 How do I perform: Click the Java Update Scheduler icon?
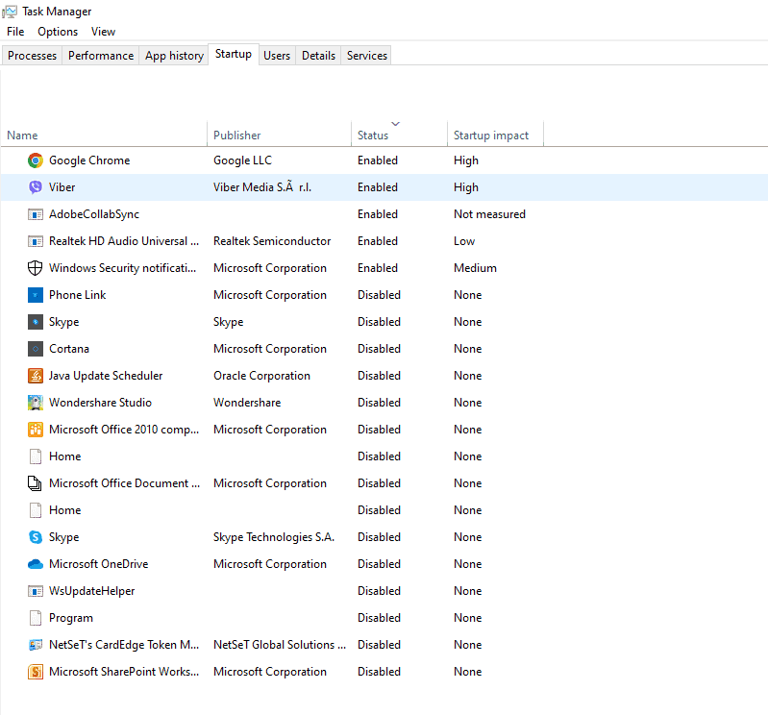36,376
